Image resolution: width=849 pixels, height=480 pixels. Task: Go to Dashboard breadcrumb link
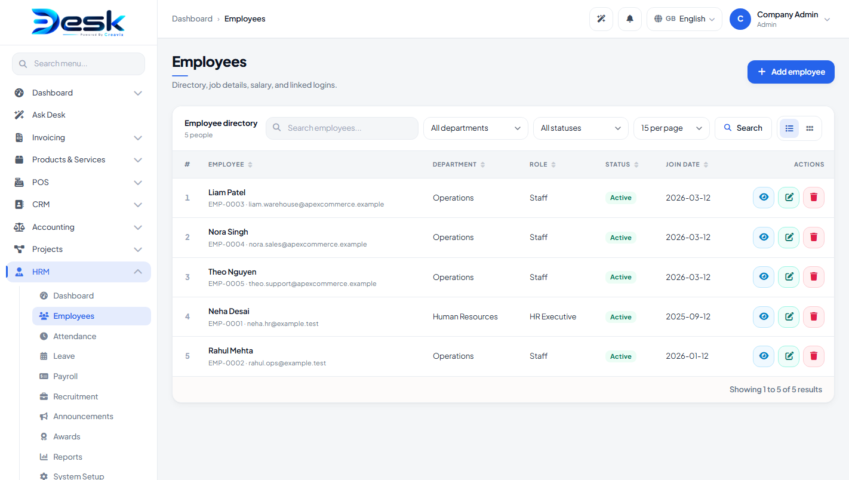click(192, 19)
